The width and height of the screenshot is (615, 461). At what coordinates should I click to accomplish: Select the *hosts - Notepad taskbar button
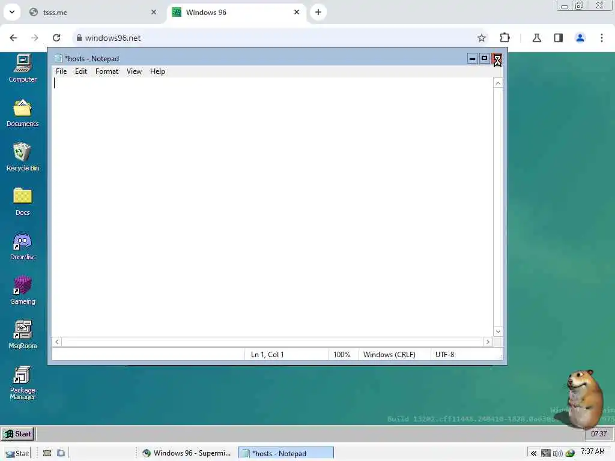pos(286,453)
